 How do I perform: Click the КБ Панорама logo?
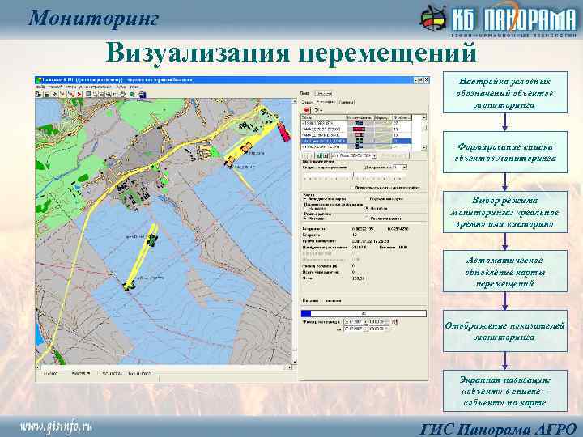click(x=498, y=19)
